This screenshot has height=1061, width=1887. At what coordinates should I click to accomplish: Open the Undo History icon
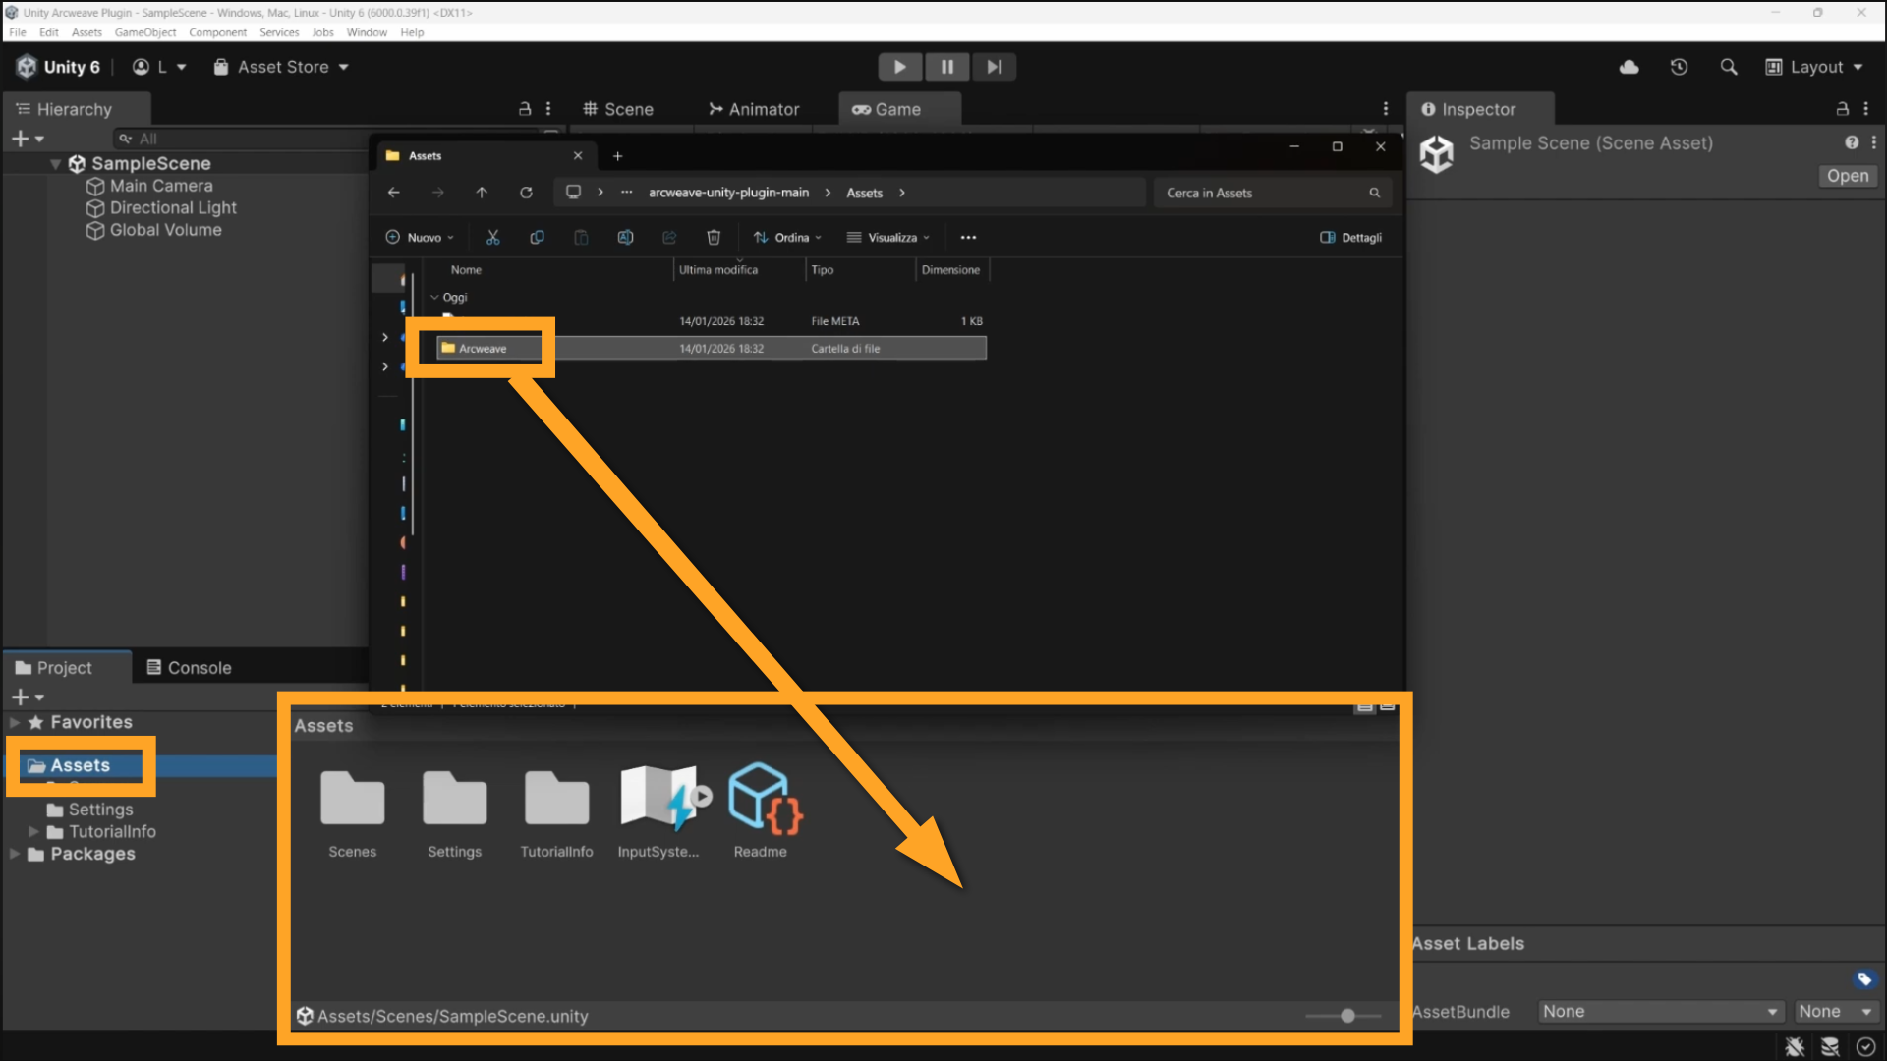1679,67
